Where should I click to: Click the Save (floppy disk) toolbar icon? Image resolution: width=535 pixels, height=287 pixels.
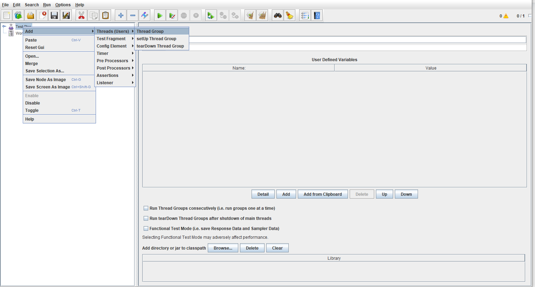tap(54, 15)
